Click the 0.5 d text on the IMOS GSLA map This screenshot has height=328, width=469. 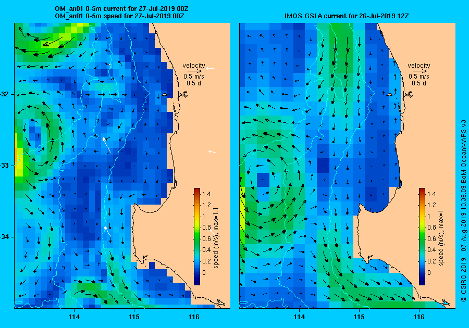419,83
